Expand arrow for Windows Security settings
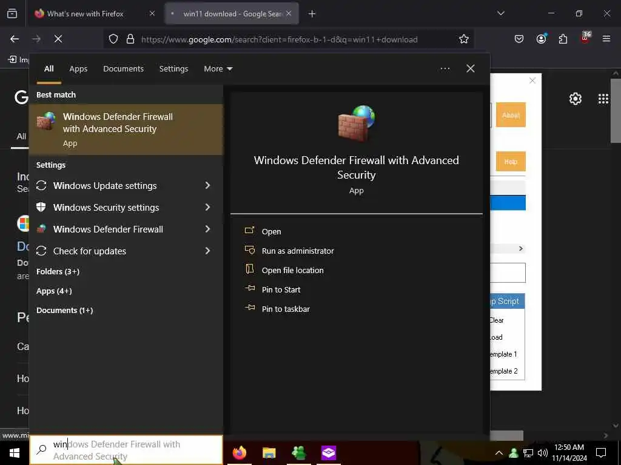 [x=207, y=207]
